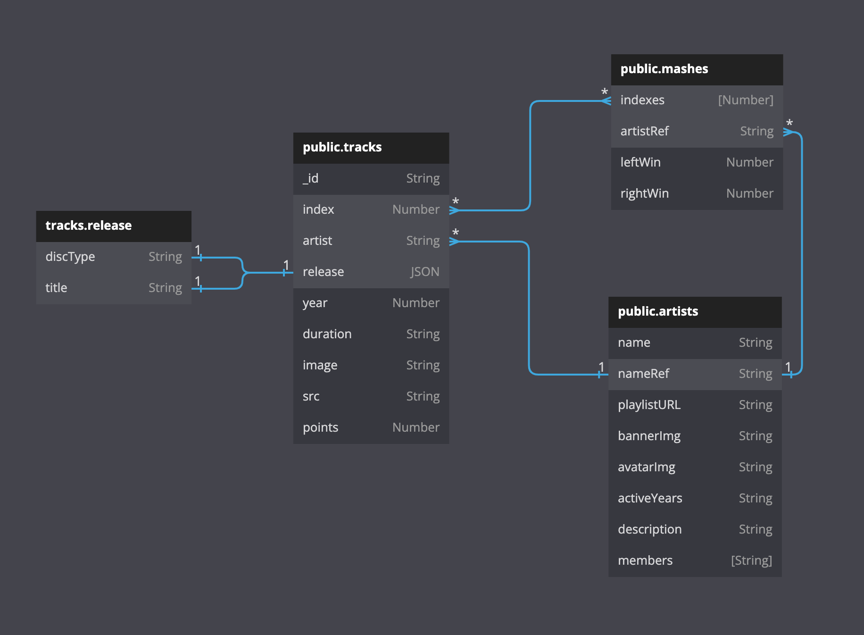This screenshot has width=864, height=635.
Task: Click the name field in public.artists
Action: tap(695, 343)
